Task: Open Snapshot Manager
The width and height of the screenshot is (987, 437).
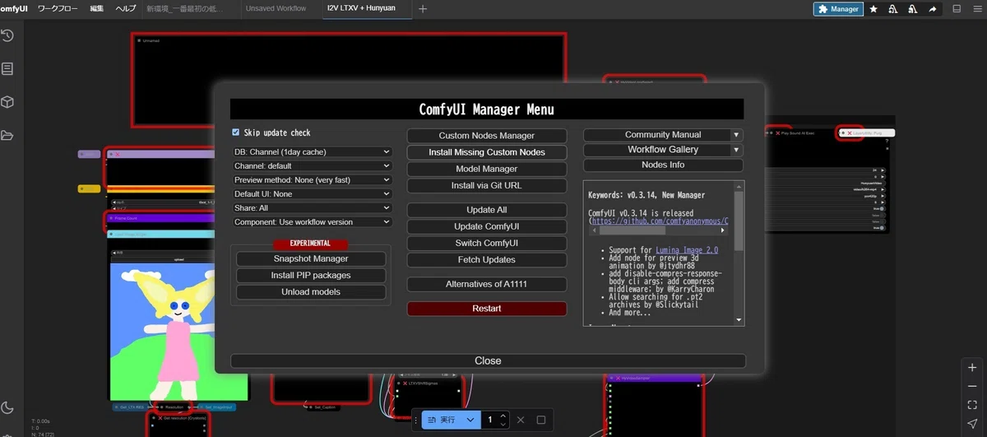Action: (311, 258)
